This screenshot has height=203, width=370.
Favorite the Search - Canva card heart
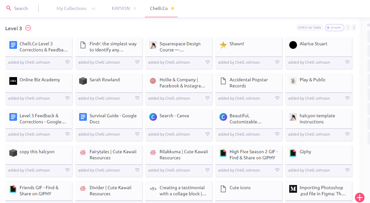[208, 134]
